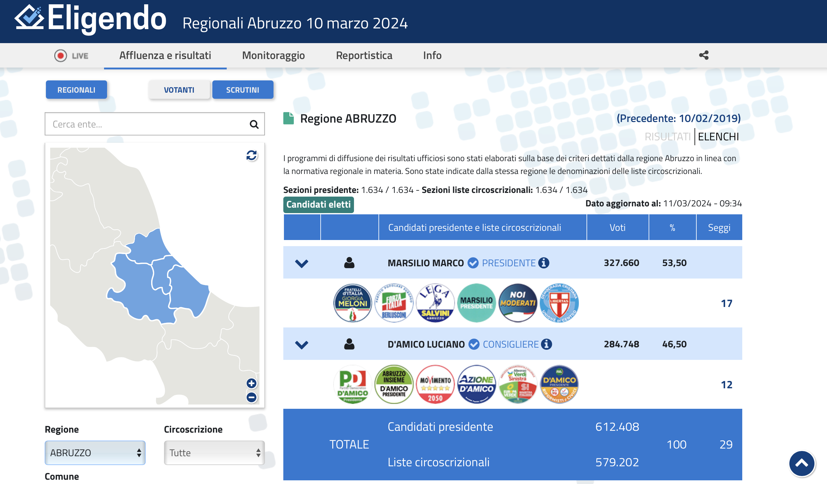Click the map refresh icon
Image resolution: width=827 pixels, height=484 pixels.
251,155
